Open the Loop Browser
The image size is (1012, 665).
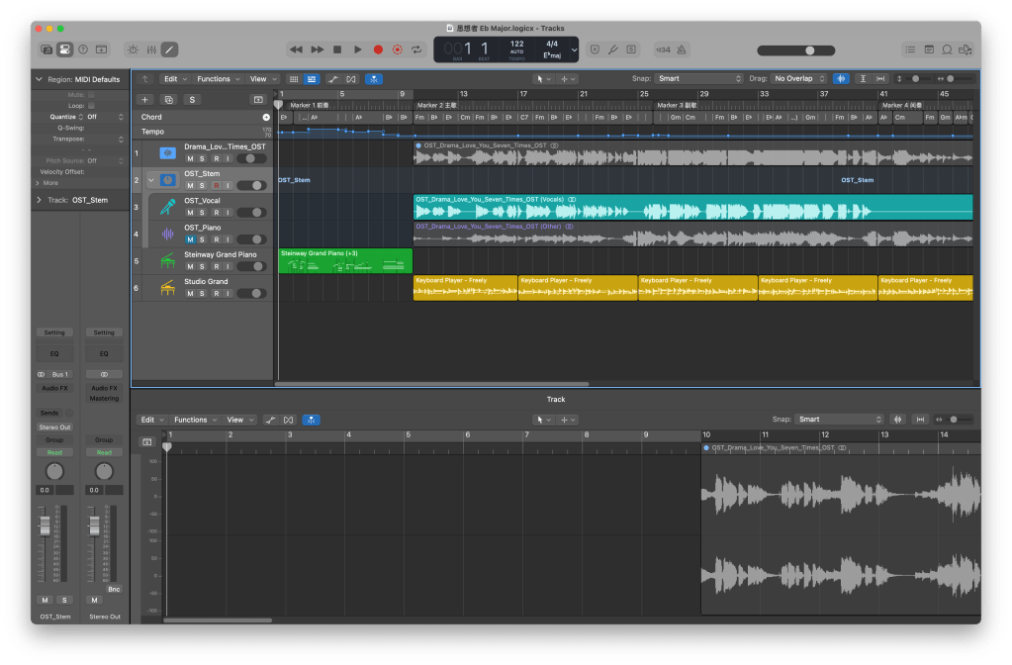coord(947,49)
